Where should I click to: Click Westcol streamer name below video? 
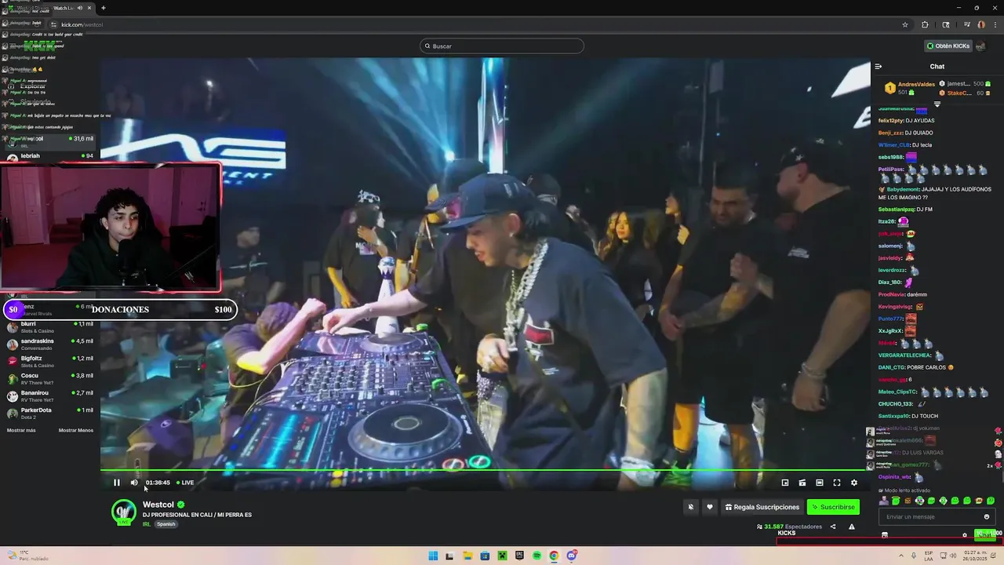tap(158, 505)
